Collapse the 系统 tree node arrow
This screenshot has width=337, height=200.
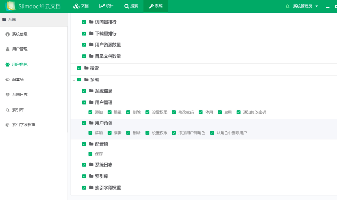click(x=74, y=80)
